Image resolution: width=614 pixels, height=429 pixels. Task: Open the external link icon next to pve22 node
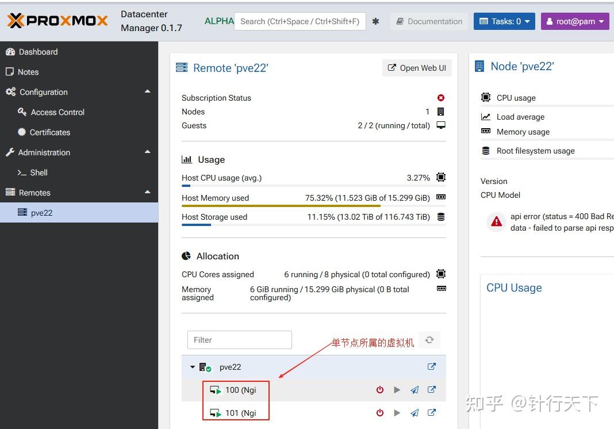431,366
